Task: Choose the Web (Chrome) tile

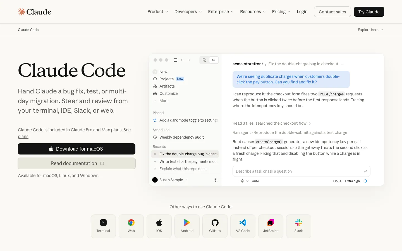Action: (x=131, y=226)
